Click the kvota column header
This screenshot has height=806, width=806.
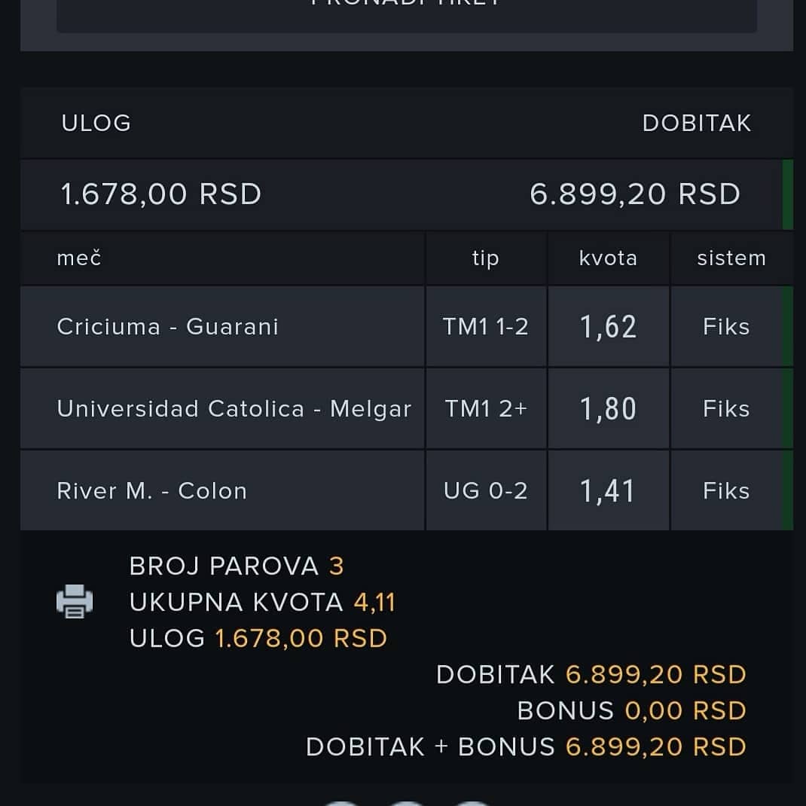coord(609,258)
